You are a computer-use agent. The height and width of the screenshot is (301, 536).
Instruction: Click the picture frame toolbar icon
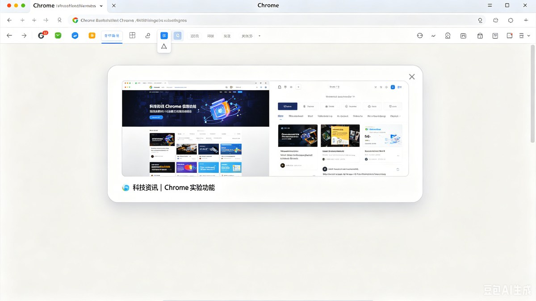point(463,36)
